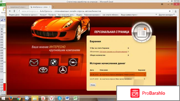Open Skype from the taskbar

[x=60, y=98]
